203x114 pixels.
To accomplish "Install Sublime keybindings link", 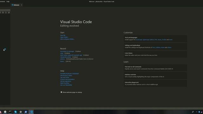I will [158, 47].
